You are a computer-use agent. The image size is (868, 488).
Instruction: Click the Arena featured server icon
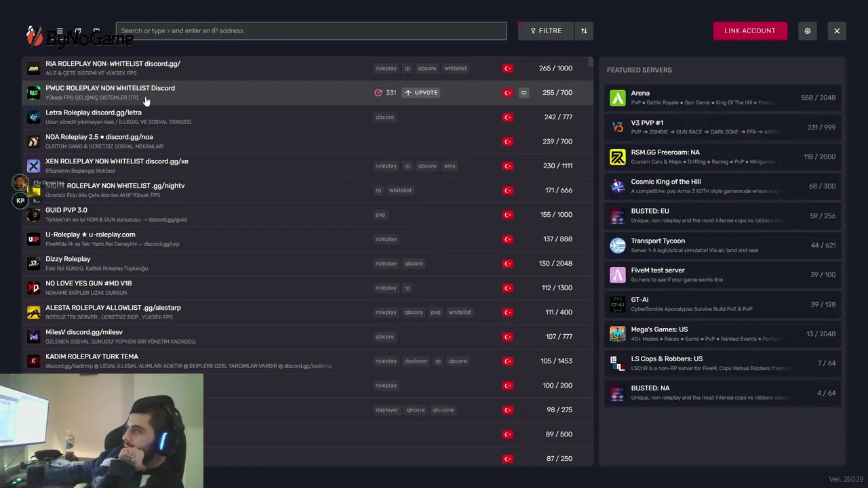[618, 98]
